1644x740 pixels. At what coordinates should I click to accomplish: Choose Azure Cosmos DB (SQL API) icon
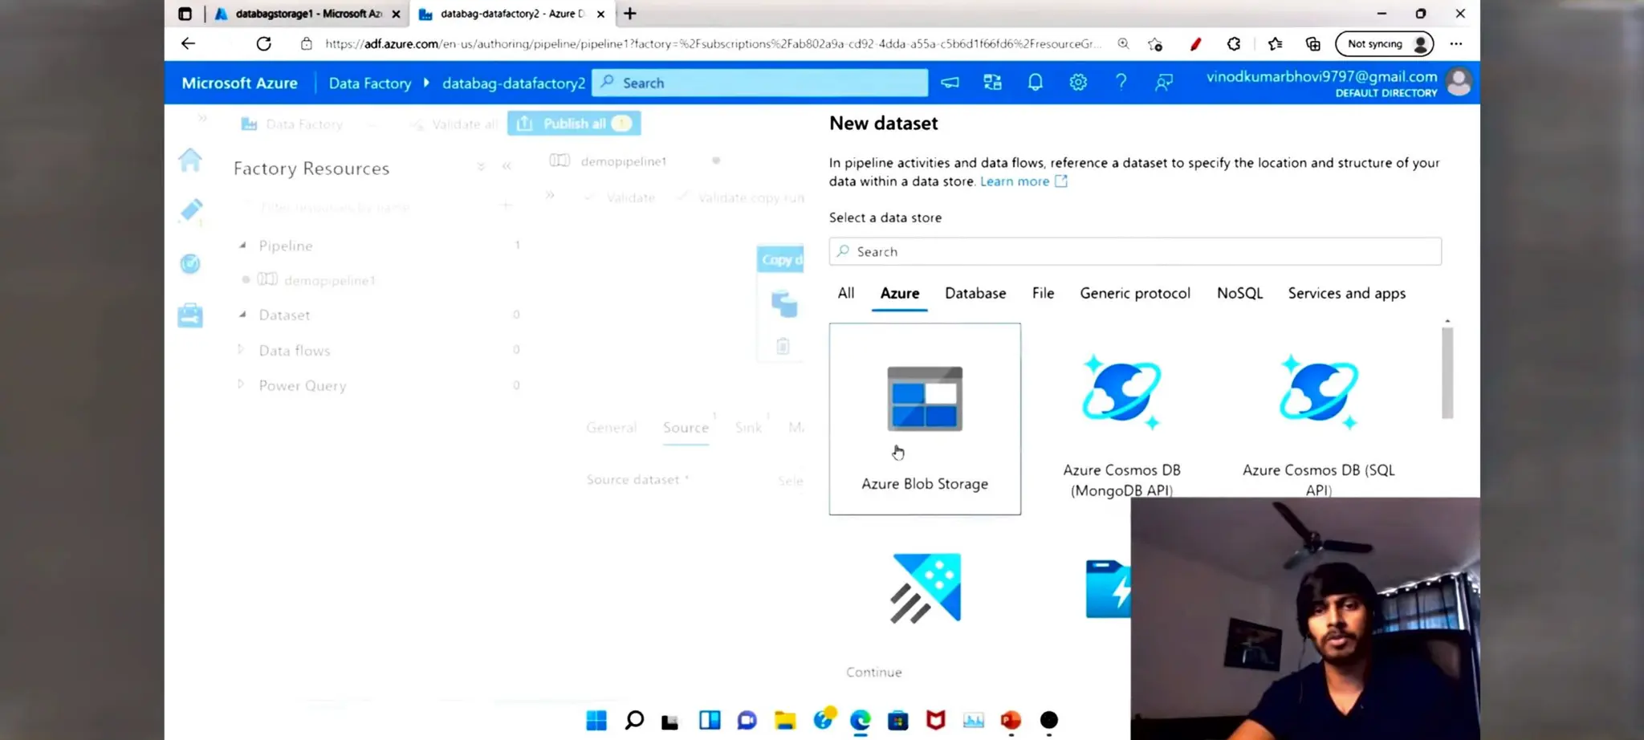pyautogui.click(x=1319, y=392)
